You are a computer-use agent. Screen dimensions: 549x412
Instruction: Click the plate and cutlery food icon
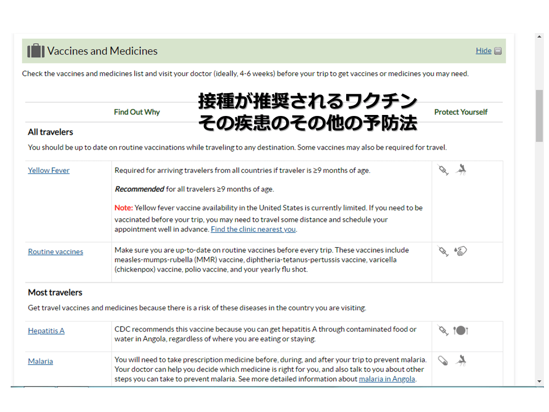click(x=461, y=331)
